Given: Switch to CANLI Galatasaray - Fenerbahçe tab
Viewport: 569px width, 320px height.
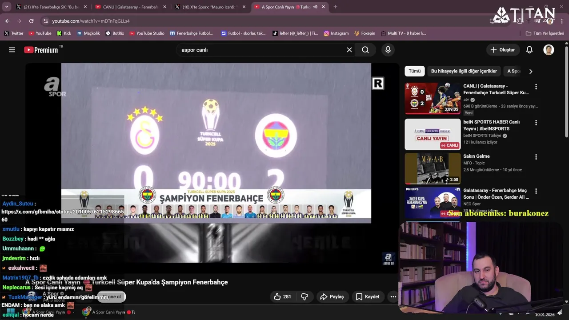Looking at the screenshot, I should [x=130, y=7].
